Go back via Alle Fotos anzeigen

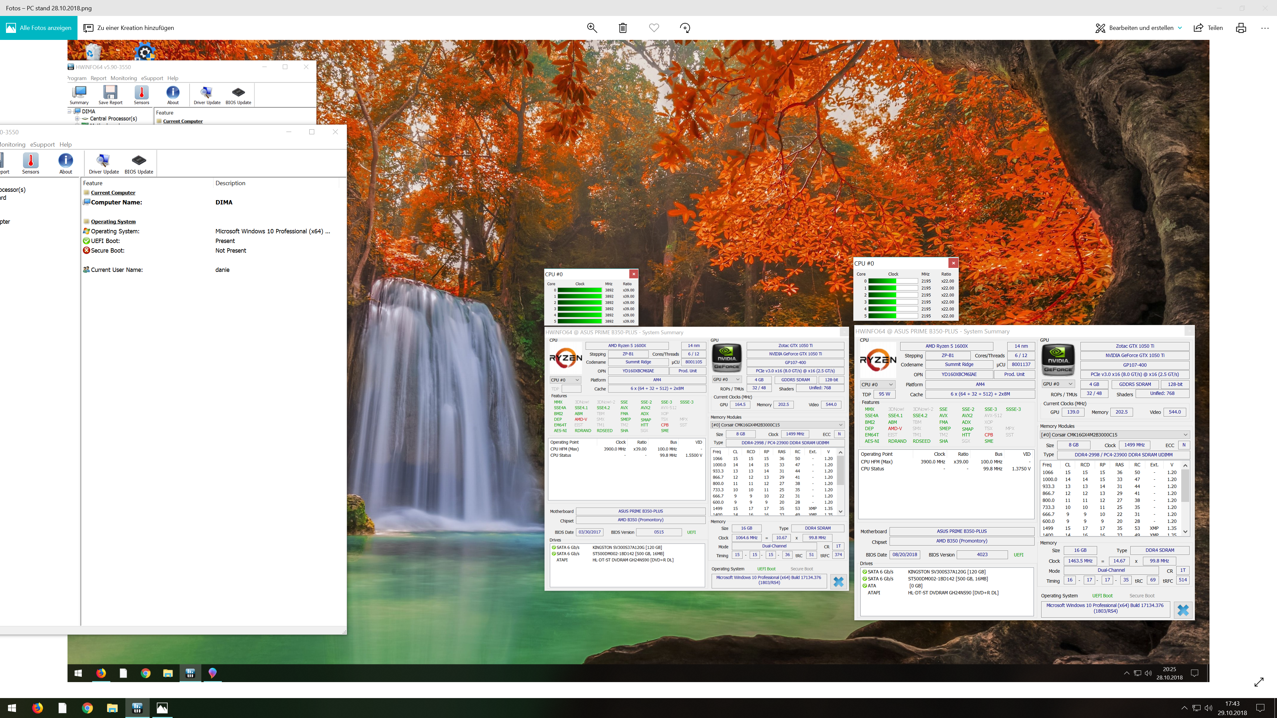[x=39, y=28]
